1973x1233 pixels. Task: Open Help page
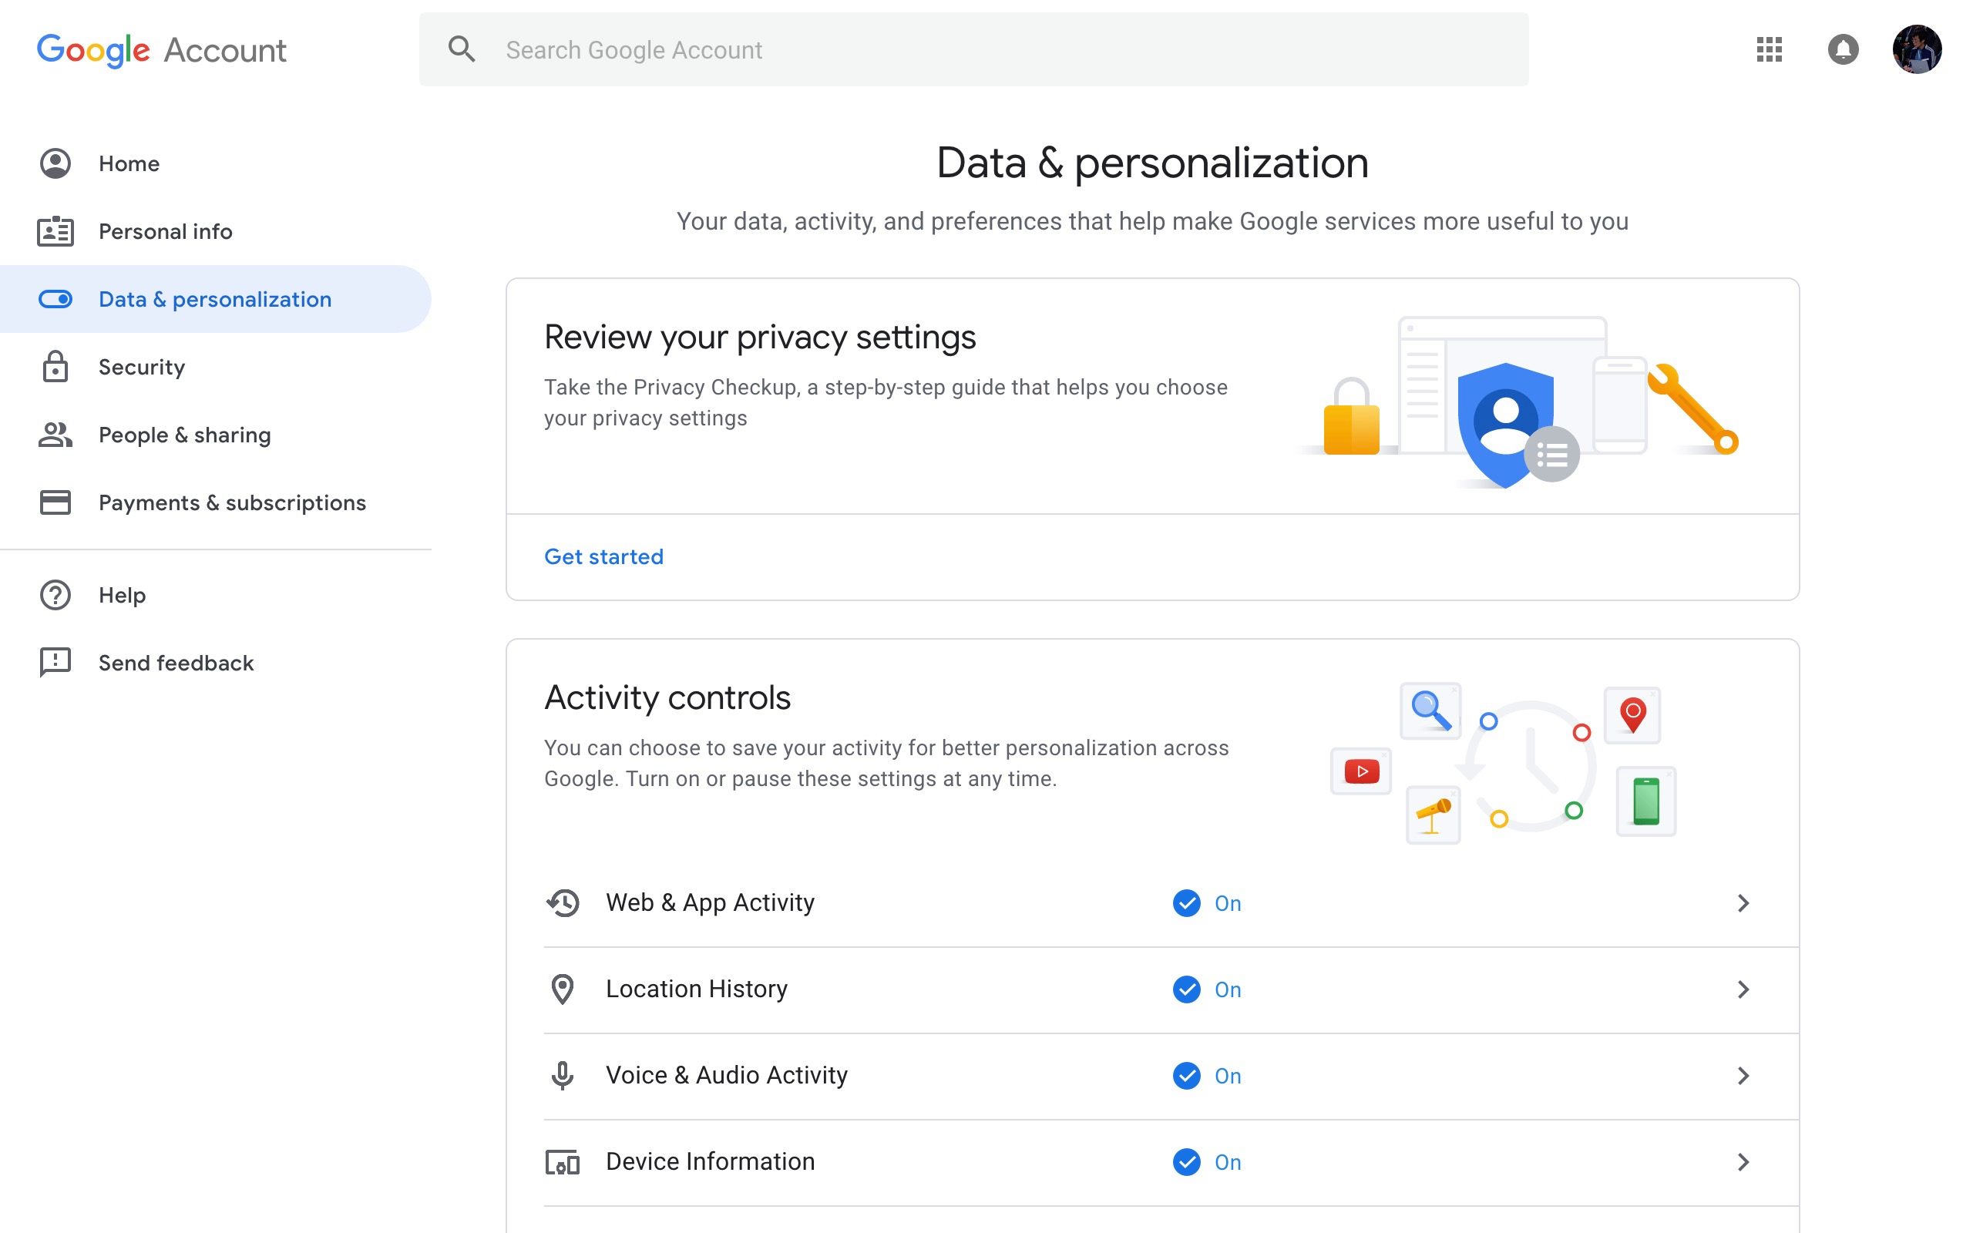pyautogui.click(x=215, y=595)
